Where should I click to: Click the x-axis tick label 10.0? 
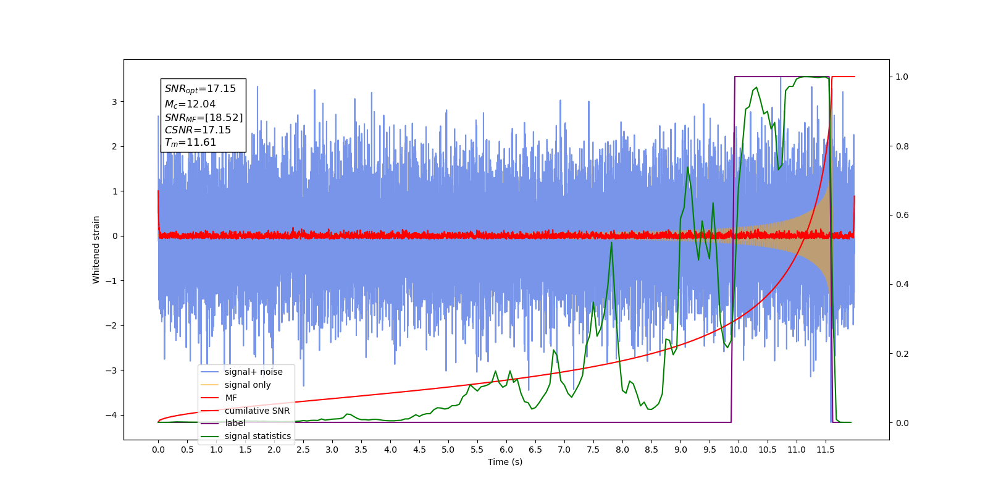click(739, 450)
